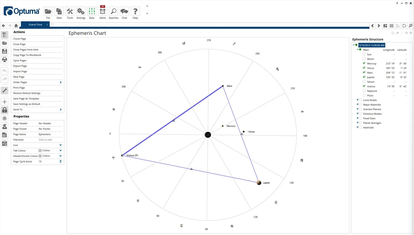Click Save Settings as Default
414x235 pixels.
point(27,104)
